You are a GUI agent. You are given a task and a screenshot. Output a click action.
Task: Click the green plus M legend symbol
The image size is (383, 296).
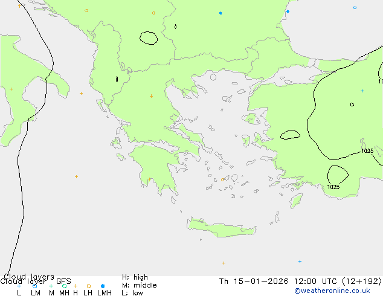(51, 286)
